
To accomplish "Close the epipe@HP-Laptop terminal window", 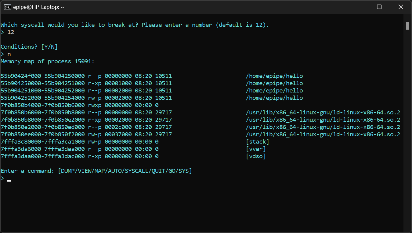I will [401, 7].
